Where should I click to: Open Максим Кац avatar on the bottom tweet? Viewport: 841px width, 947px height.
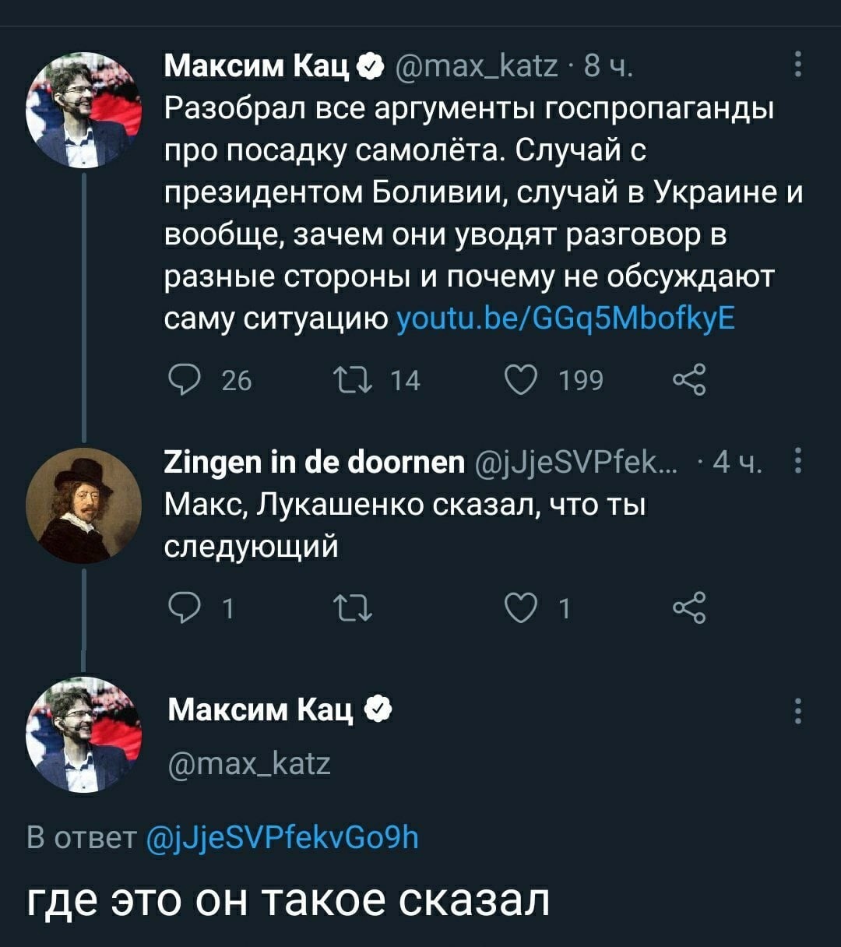coord(84,734)
